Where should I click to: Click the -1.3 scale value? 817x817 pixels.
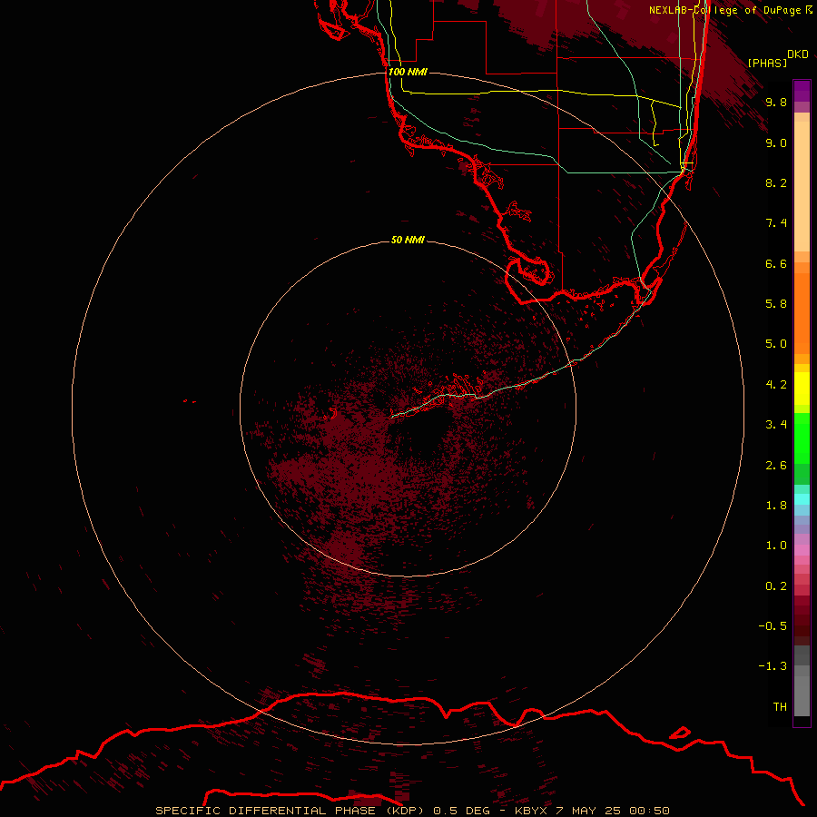point(773,666)
